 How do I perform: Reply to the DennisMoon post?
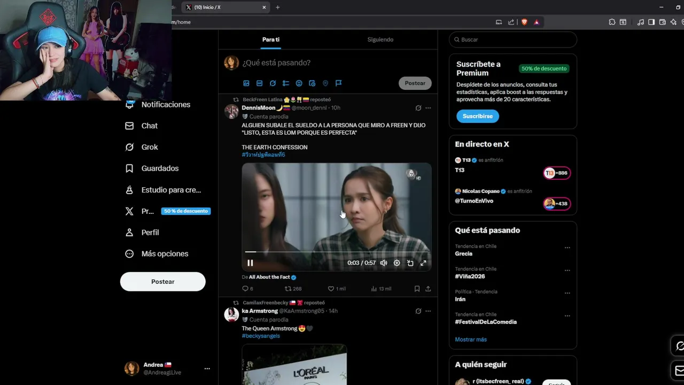coord(248,289)
